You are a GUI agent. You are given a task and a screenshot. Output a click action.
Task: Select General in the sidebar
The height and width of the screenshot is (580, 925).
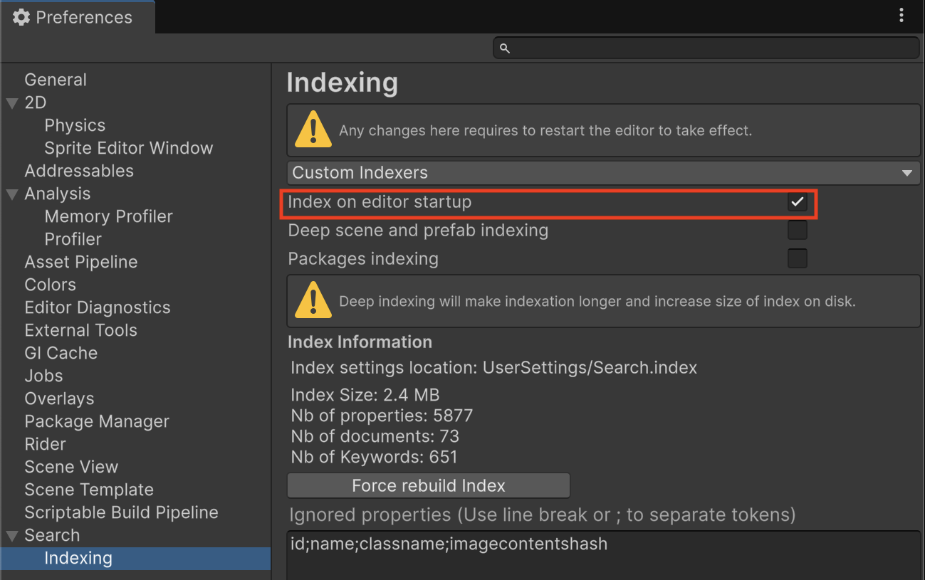[x=56, y=79]
